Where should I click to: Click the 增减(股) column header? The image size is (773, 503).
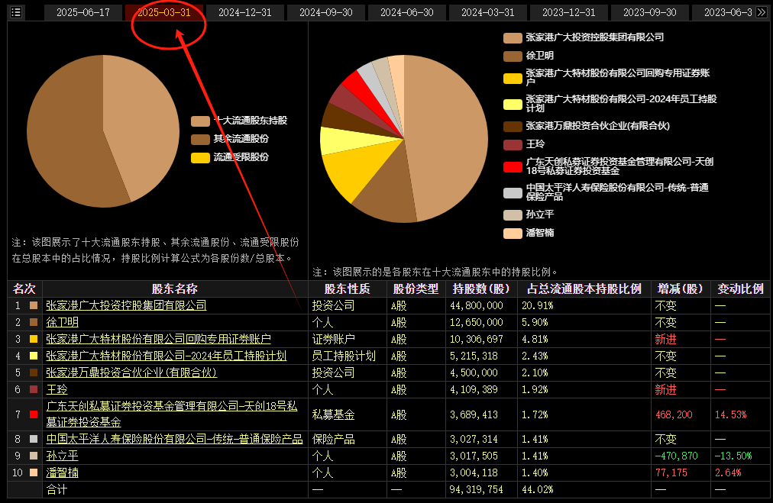pyautogui.click(x=681, y=289)
